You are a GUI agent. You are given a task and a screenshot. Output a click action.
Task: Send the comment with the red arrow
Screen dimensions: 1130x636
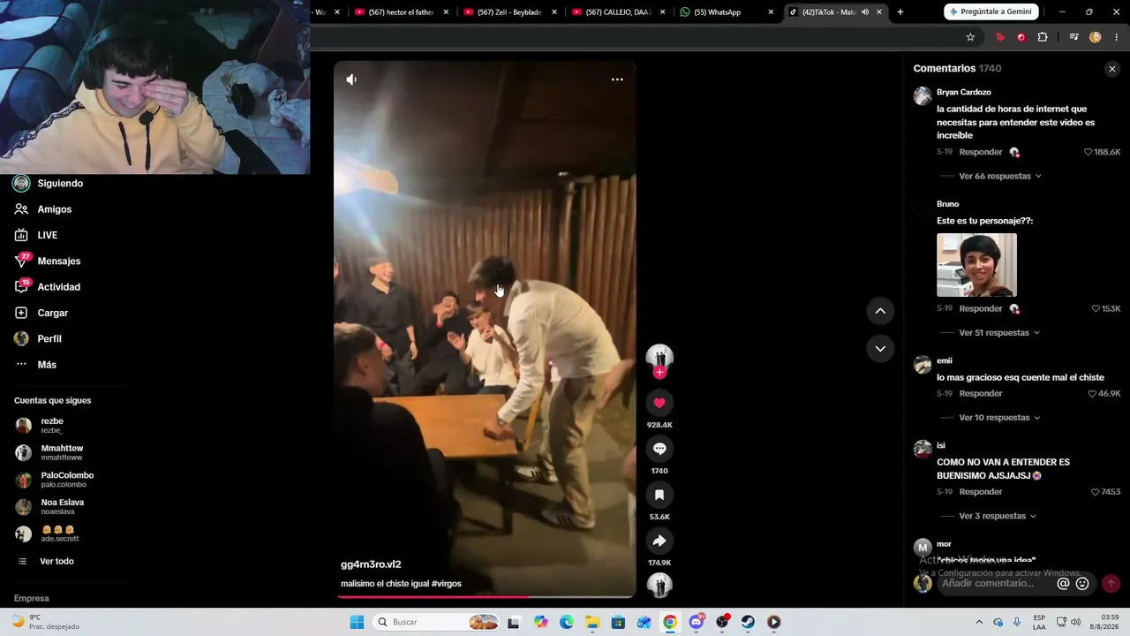(x=1111, y=583)
